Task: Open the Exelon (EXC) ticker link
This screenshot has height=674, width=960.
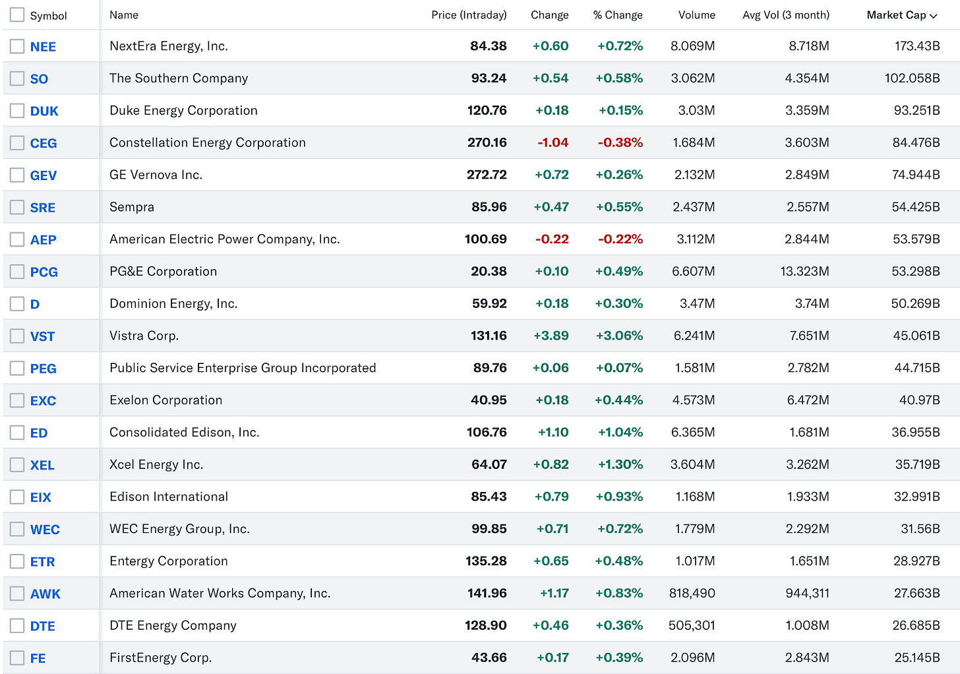Action: pyautogui.click(x=42, y=400)
